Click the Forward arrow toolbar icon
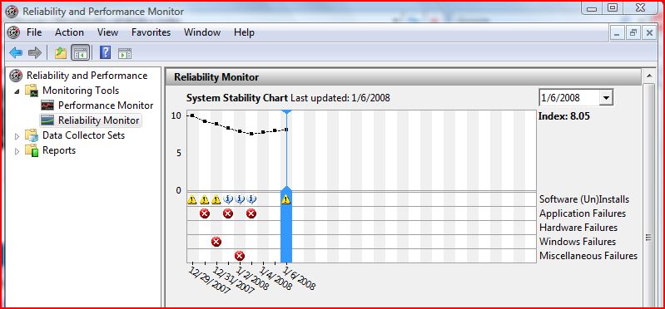Screen dimensions: 665x309 tap(34, 53)
